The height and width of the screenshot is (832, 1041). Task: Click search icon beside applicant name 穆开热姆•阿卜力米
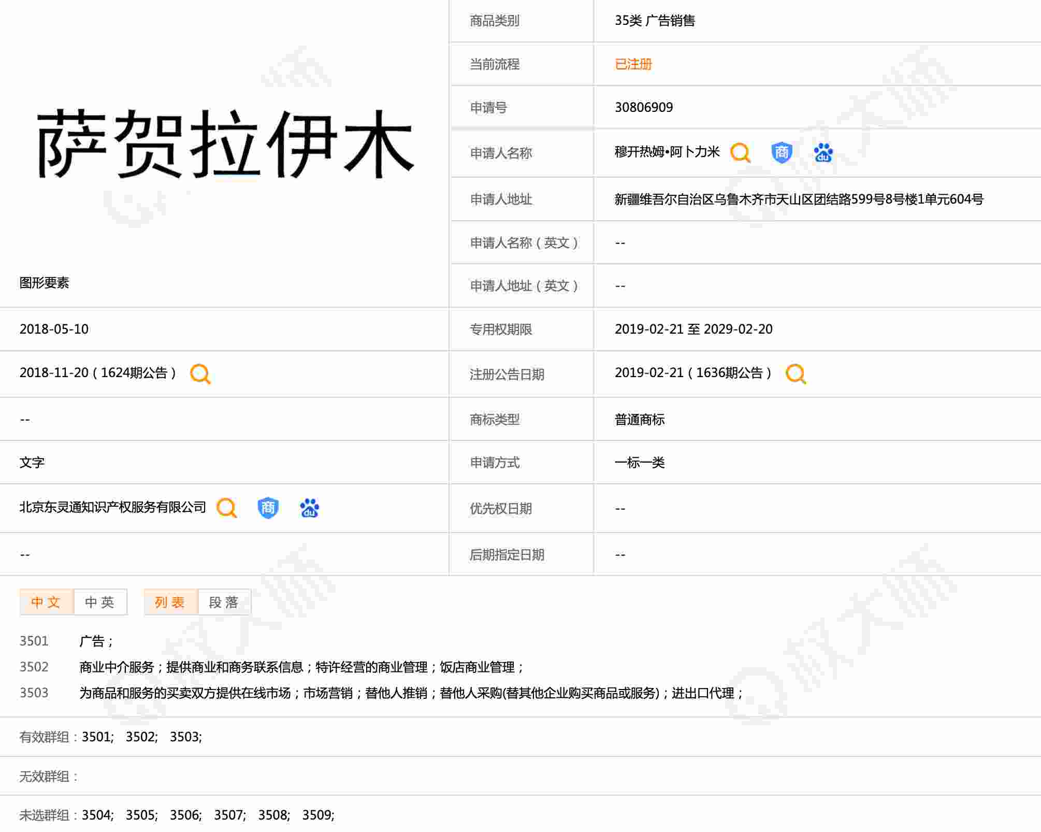740,153
